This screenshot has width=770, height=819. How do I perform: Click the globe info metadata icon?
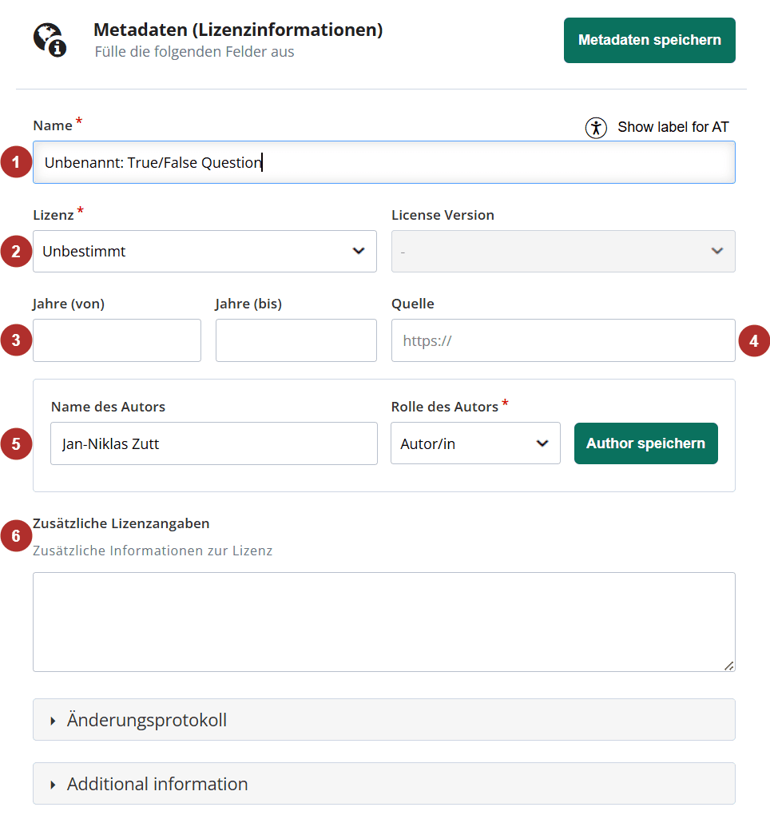pyautogui.click(x=50, y=40)
